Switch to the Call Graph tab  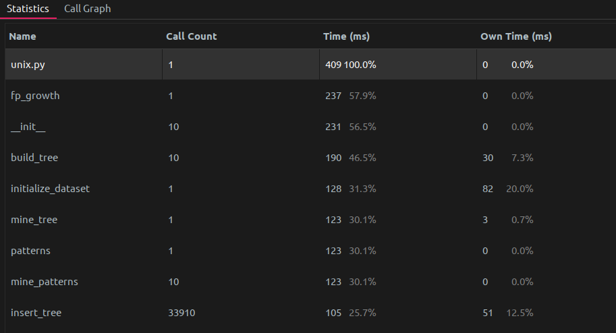point(87,9)
